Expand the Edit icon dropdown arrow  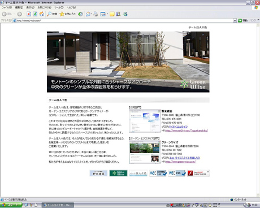pos(107,14)
